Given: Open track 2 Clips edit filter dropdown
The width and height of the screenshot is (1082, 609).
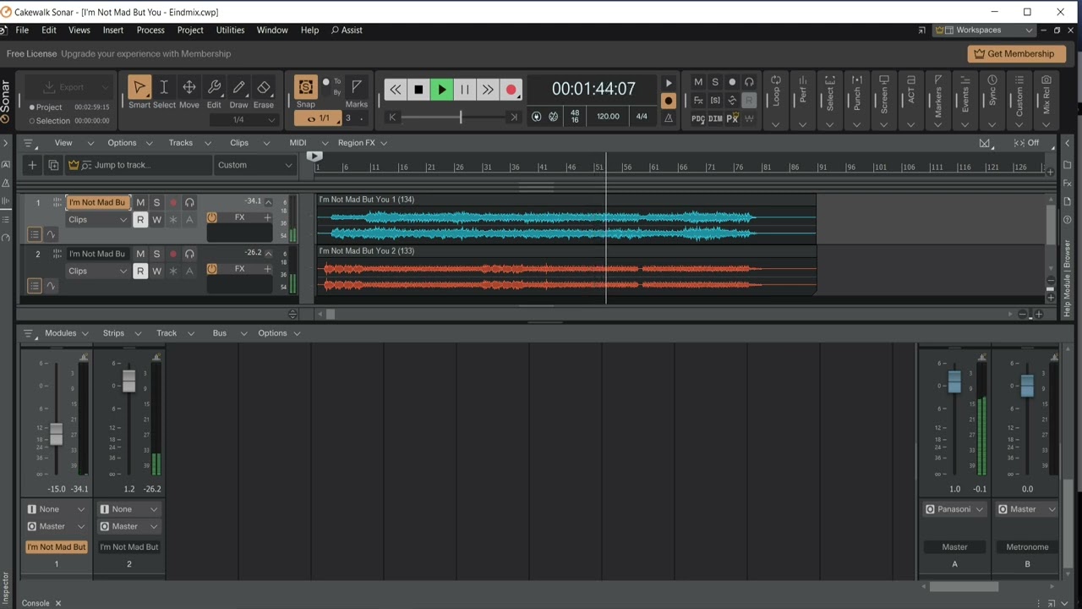Looking at the screenshot, I should (x=97, y=271).
